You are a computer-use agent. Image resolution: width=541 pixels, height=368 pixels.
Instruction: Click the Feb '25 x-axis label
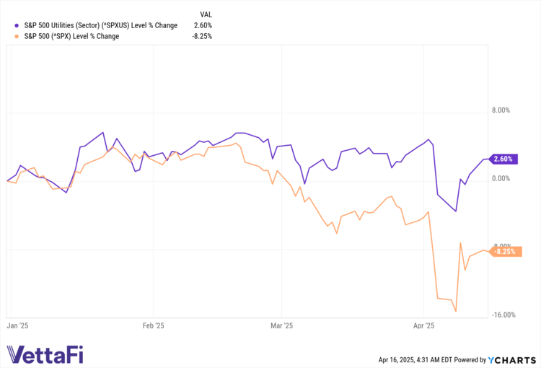pos(153,325)
